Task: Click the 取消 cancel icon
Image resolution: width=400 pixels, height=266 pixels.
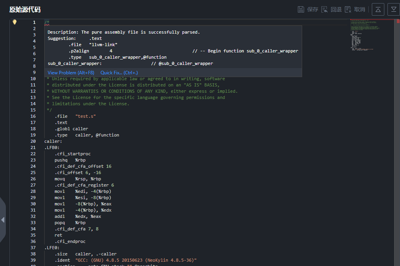Action: [x=348, y=9]
